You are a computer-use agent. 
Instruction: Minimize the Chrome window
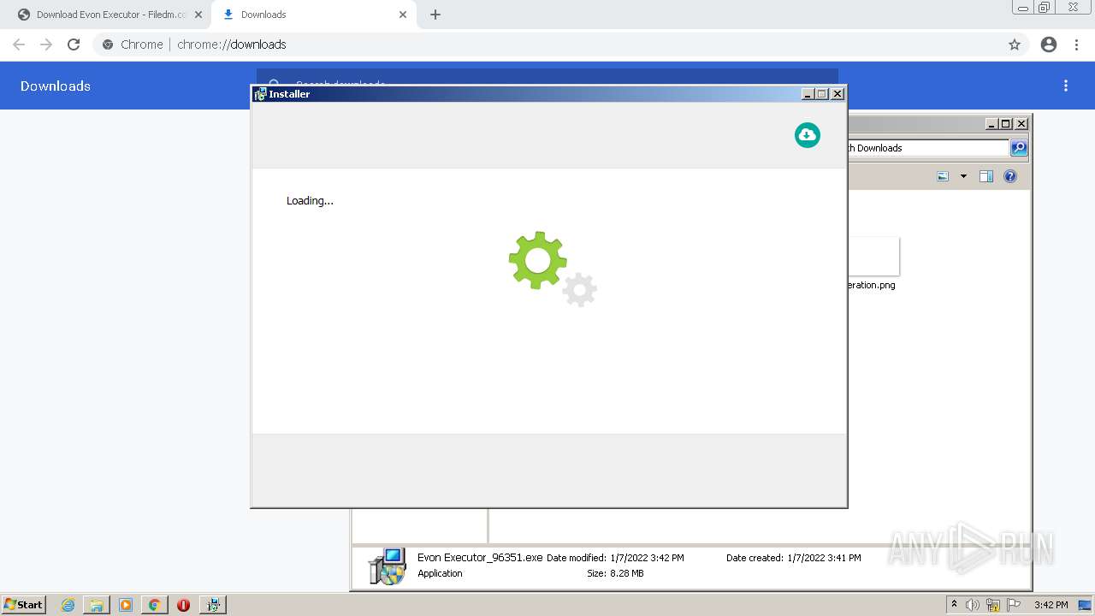click(x=1022, y=8)
